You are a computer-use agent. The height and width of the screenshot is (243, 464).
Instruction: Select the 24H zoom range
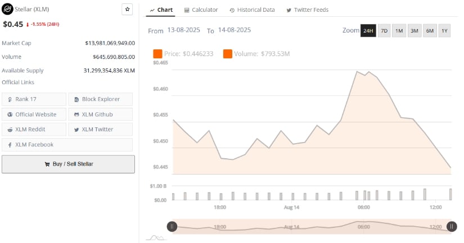pos(368,31)
